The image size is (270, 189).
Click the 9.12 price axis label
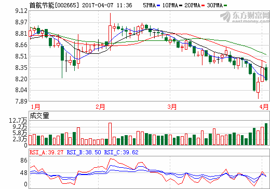[x=21, y=11]
